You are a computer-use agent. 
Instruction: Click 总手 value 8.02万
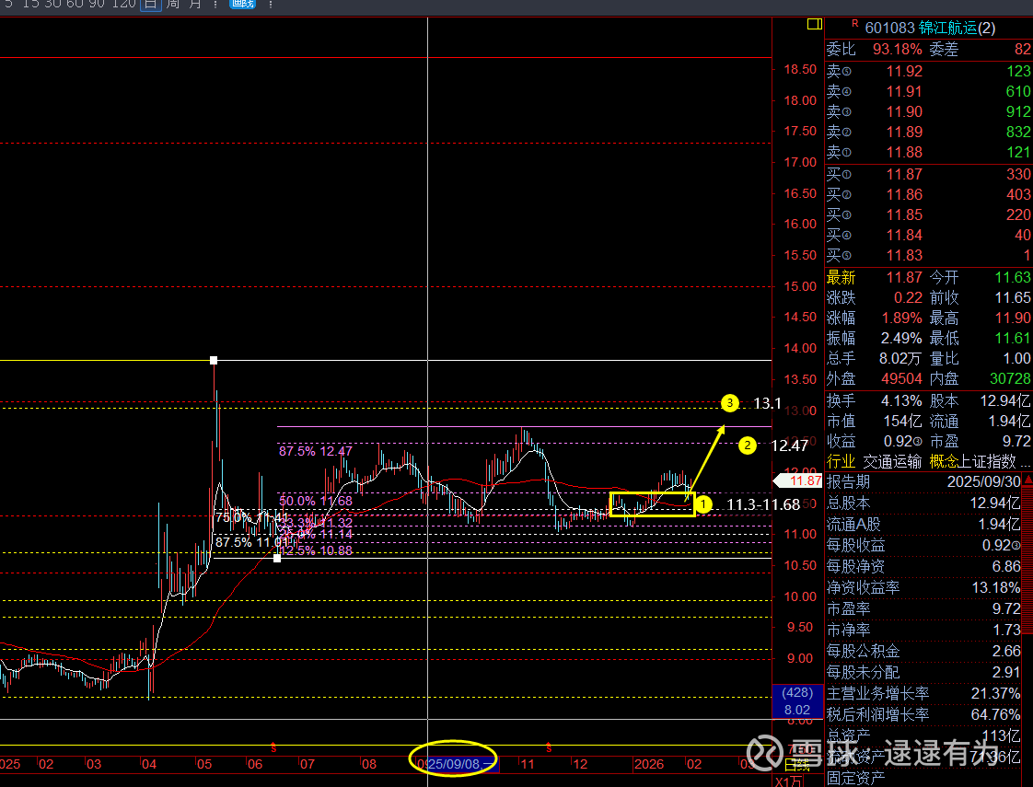(x=900, y=359)
